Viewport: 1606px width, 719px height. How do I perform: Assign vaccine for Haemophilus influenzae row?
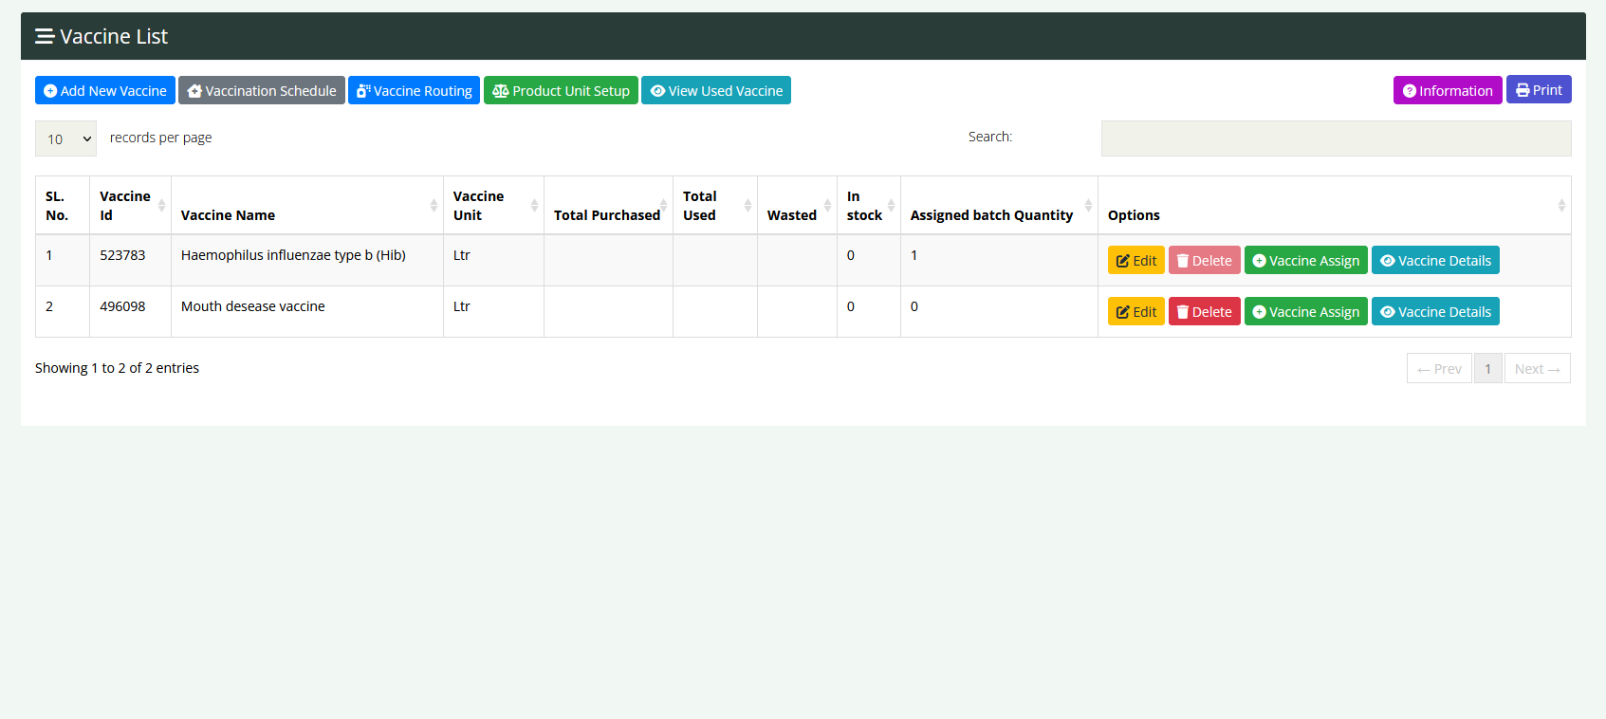[1305, 261]
